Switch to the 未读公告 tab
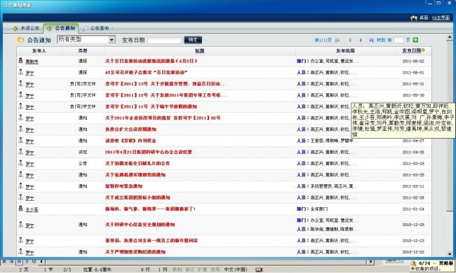Screen dimensions: 456x273 26,28
